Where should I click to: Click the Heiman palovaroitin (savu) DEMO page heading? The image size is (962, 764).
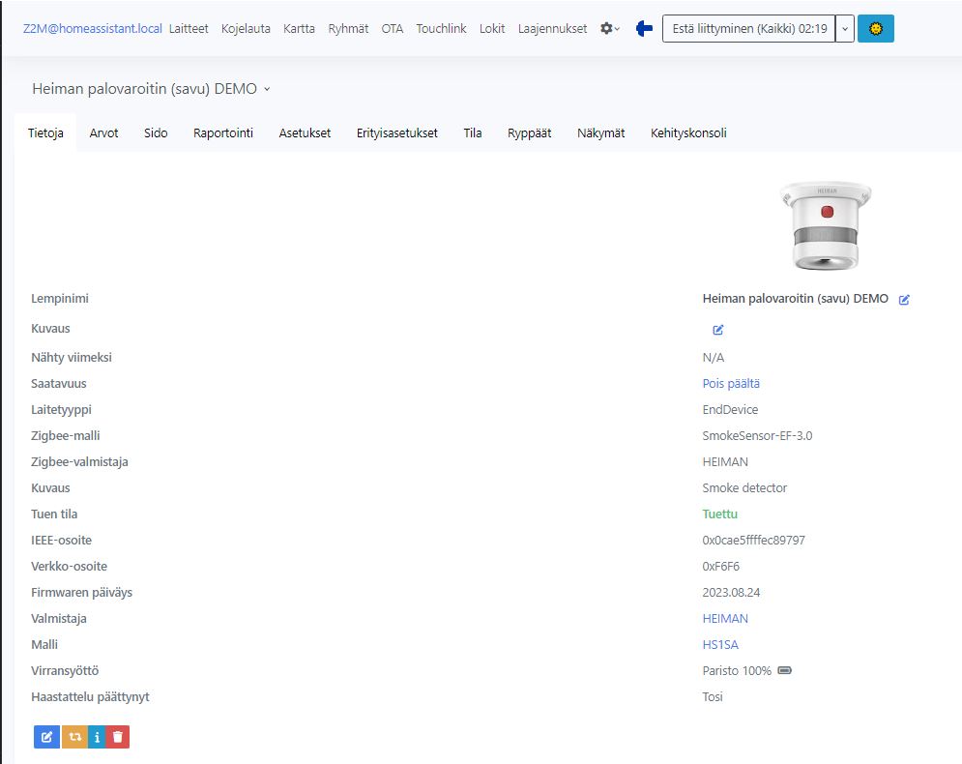click(x=144, y=89)
